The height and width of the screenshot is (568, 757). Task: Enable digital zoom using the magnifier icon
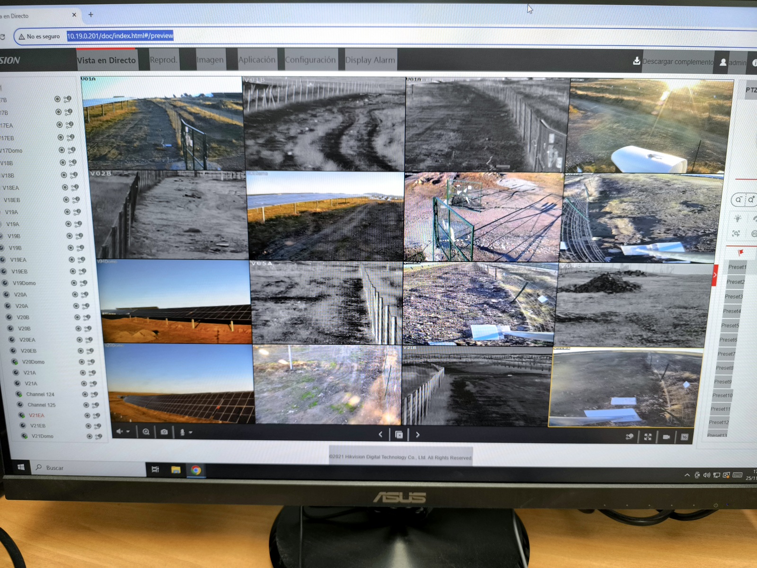146,432
